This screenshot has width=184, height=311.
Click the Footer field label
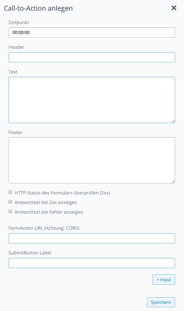(15, 132)
